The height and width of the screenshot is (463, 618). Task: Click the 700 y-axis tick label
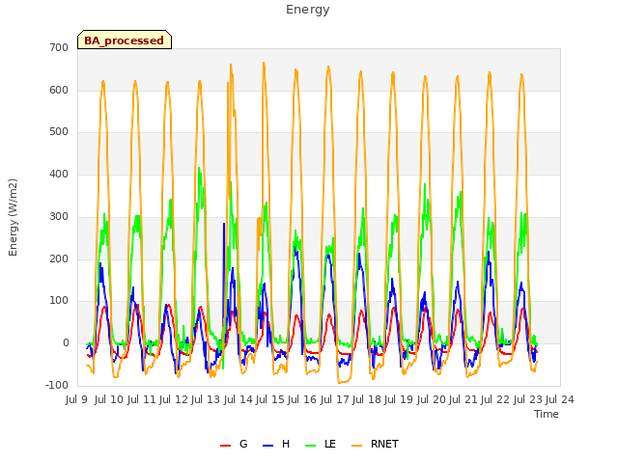click(x=59, y=48)
